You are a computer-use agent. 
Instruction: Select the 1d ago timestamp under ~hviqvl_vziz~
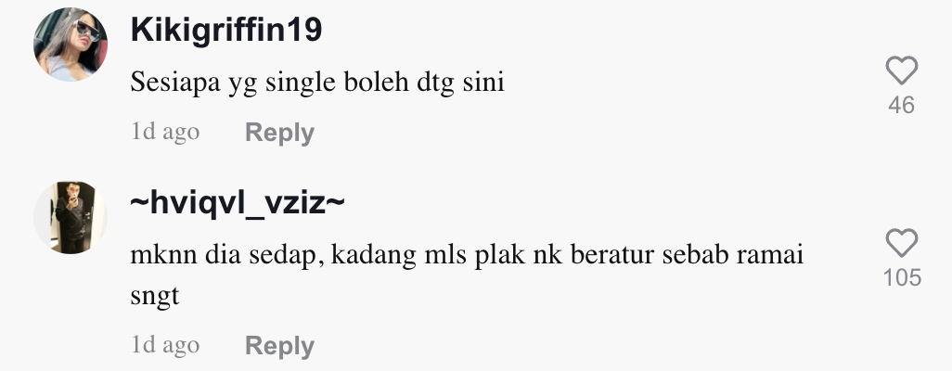click(165, 344)
